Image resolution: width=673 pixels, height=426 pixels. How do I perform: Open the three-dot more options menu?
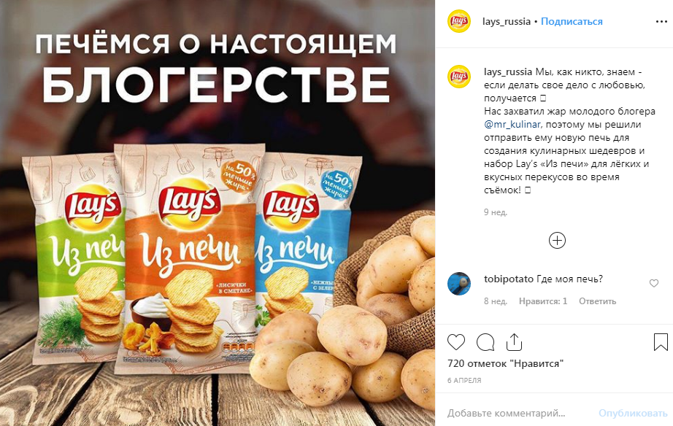(x=661, y=21)
